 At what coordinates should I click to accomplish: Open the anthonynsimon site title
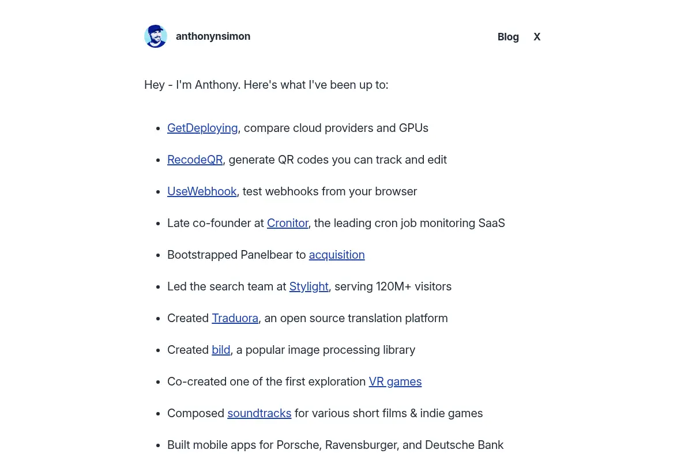coord(213,36)
